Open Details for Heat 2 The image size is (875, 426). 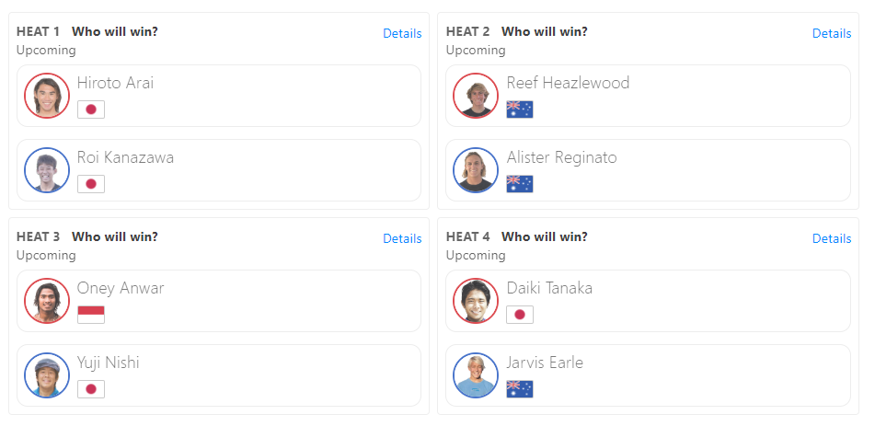pos(832,33)
